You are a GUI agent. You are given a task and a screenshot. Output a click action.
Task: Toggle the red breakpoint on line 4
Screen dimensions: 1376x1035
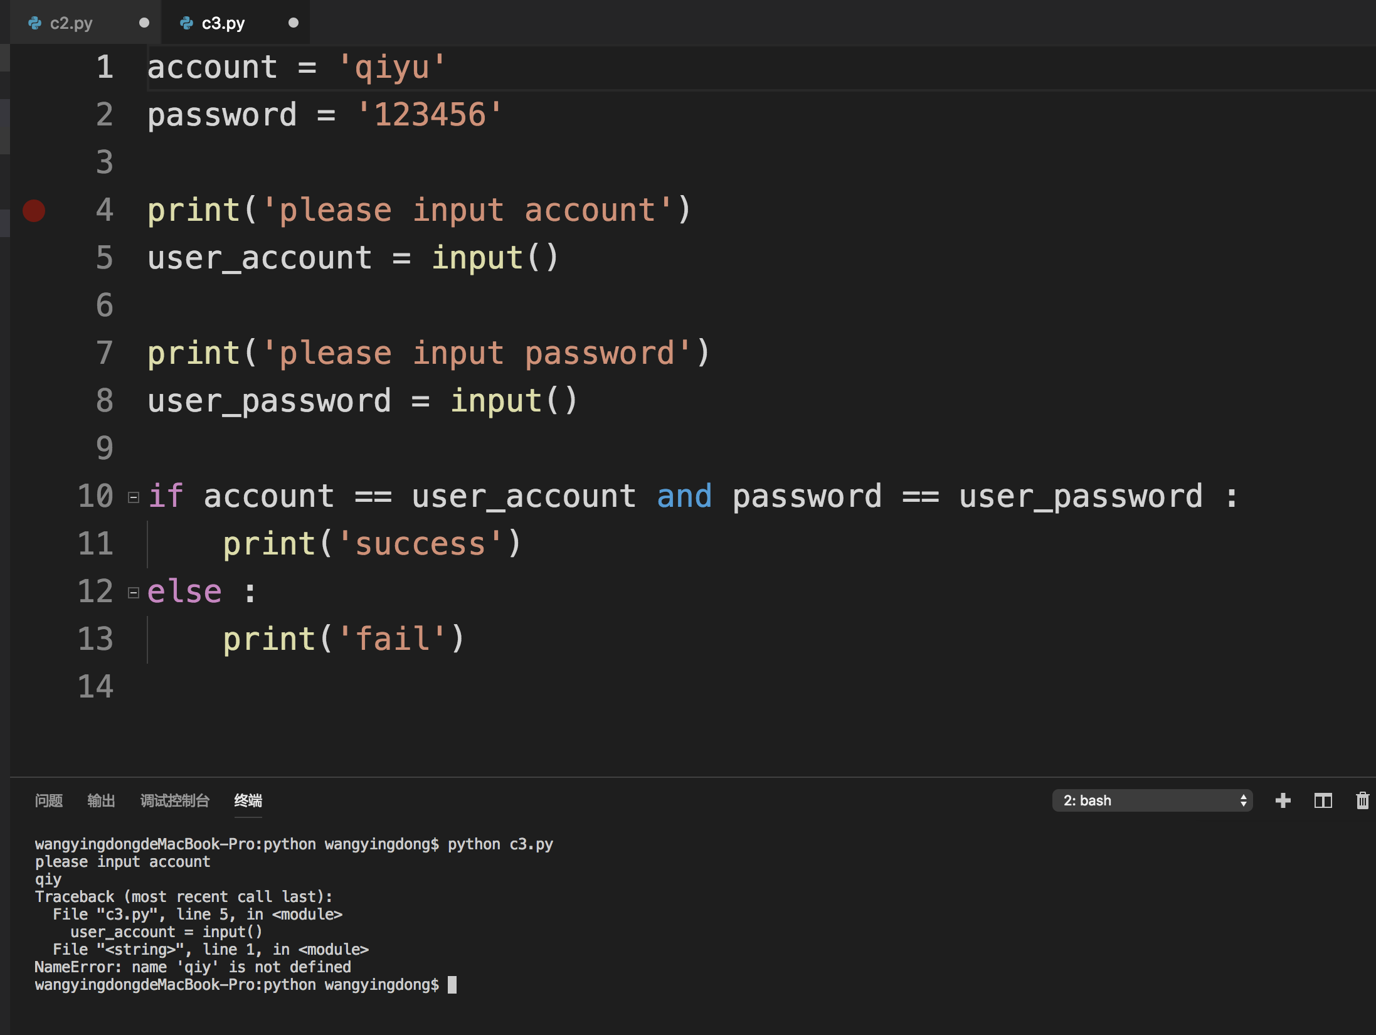tap(34, 211)
